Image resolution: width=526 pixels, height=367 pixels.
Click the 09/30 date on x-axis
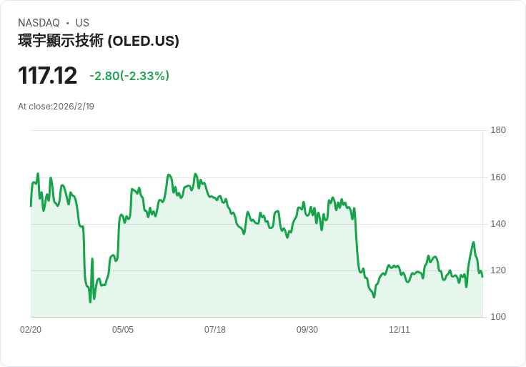307,330
